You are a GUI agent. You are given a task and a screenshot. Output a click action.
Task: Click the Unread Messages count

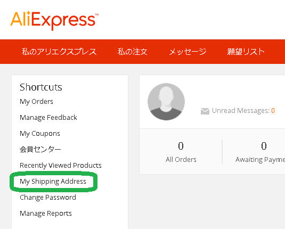coord(273,110)
